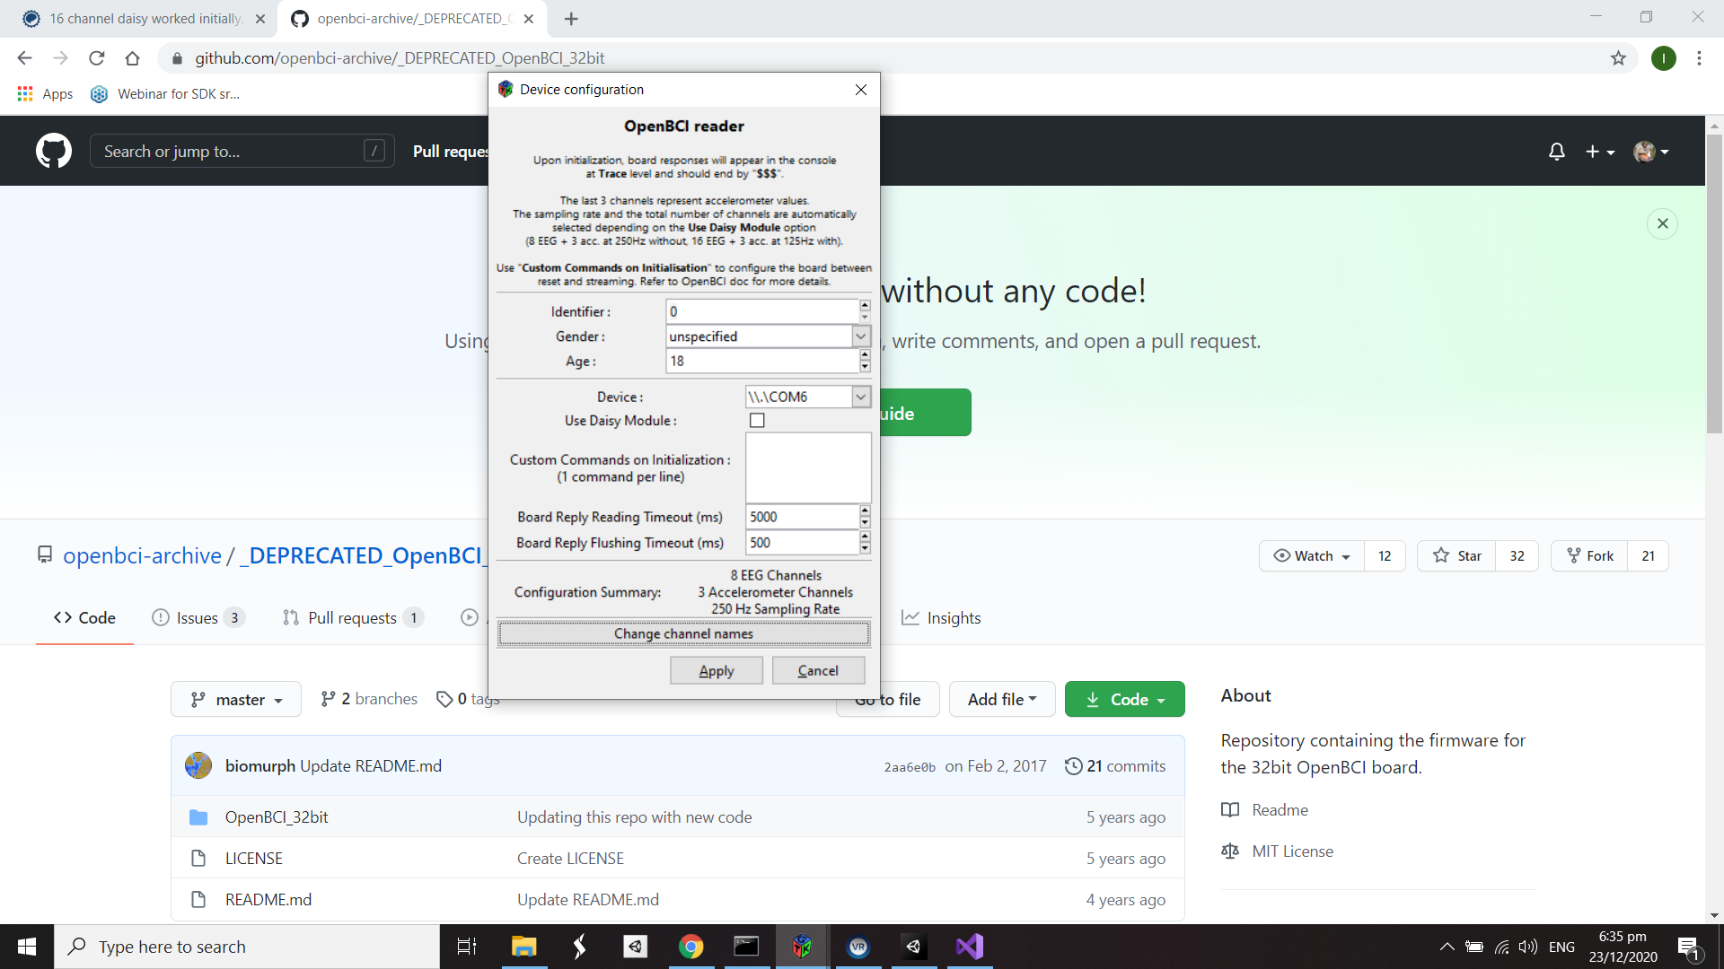Open the create-new plus menu on GitHub

pos(1599,152)
